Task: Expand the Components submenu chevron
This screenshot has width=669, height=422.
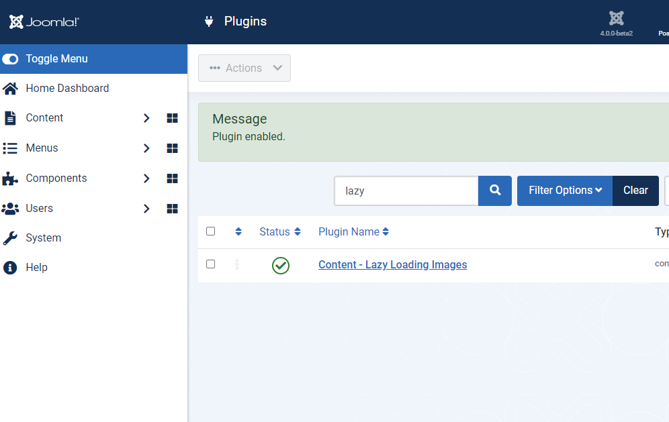Action: point(146,178)
